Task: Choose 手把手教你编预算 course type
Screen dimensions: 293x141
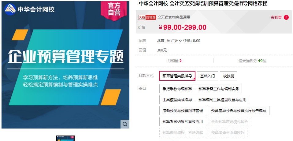Action: pos(201,89)
